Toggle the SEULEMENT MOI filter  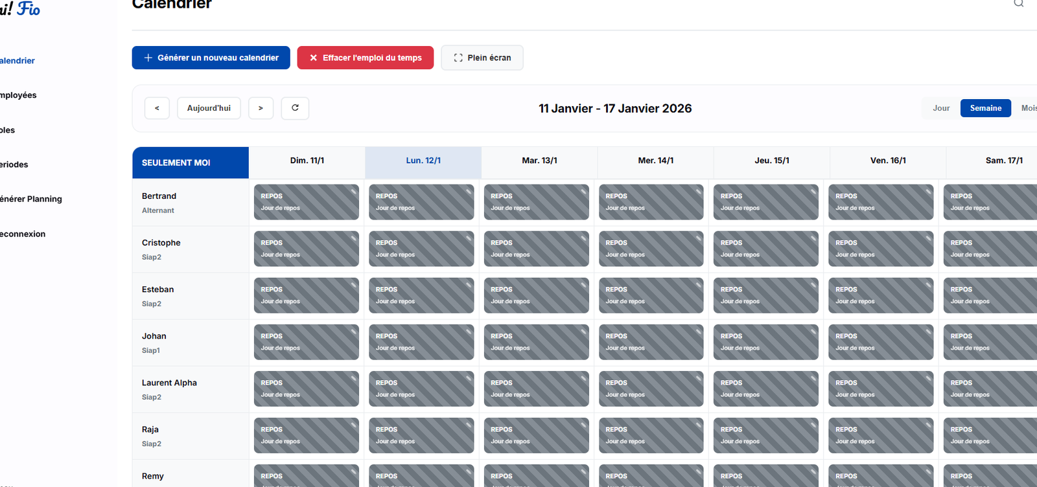click(x=191, y=163)
